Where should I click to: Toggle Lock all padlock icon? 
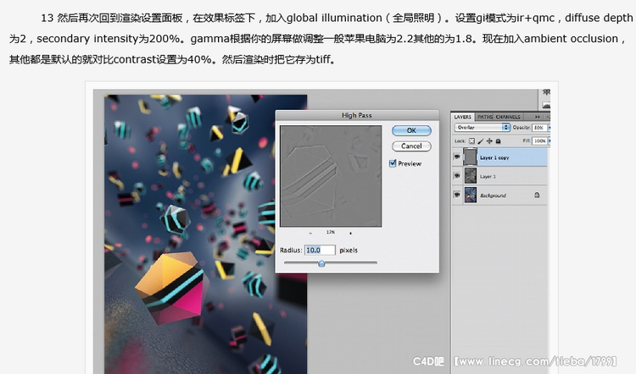(498, 140)
